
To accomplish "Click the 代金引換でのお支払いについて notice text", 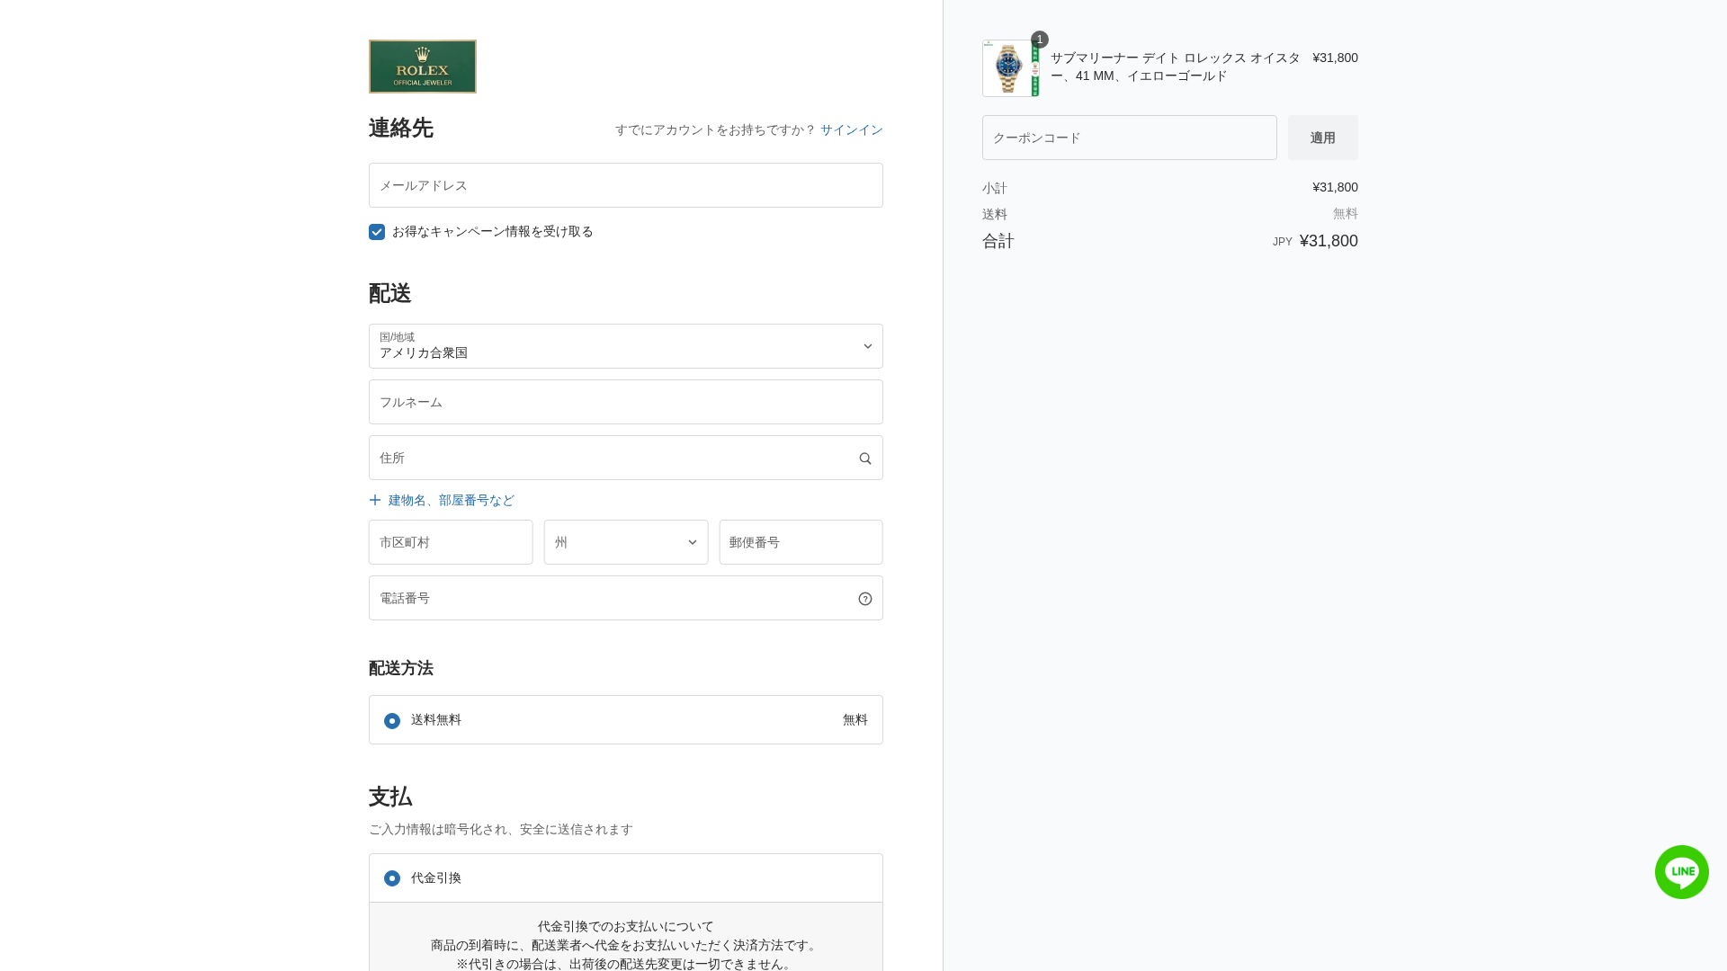I will (626, 926).
